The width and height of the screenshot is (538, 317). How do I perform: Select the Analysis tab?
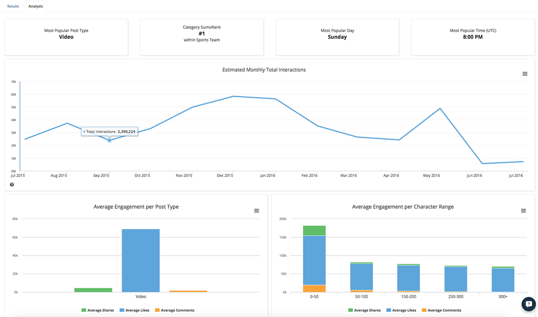36,6
